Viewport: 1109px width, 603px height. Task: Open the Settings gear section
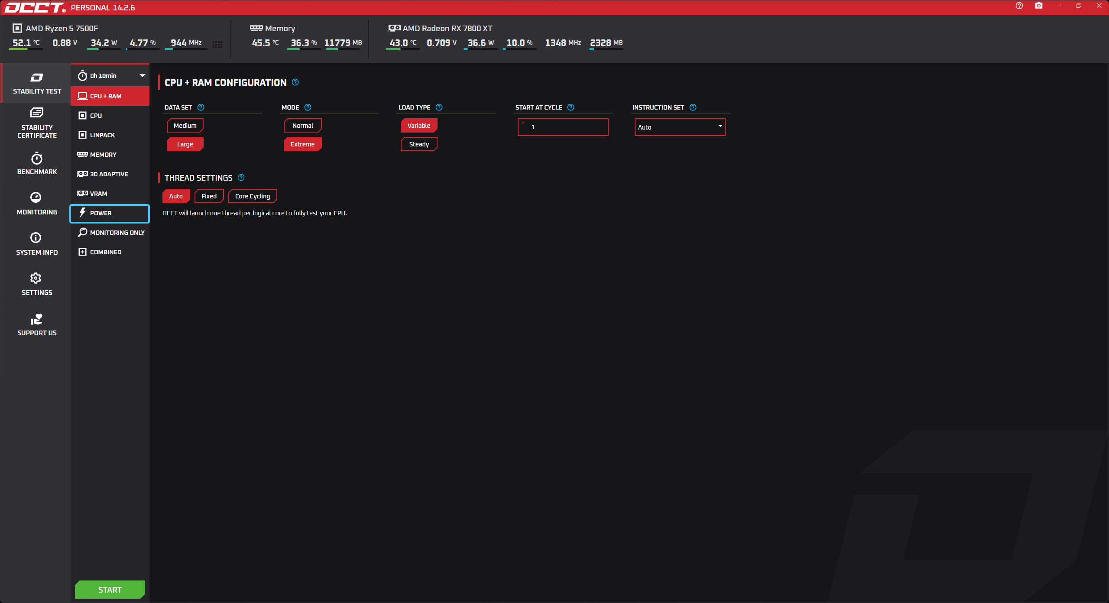point(36,284)
